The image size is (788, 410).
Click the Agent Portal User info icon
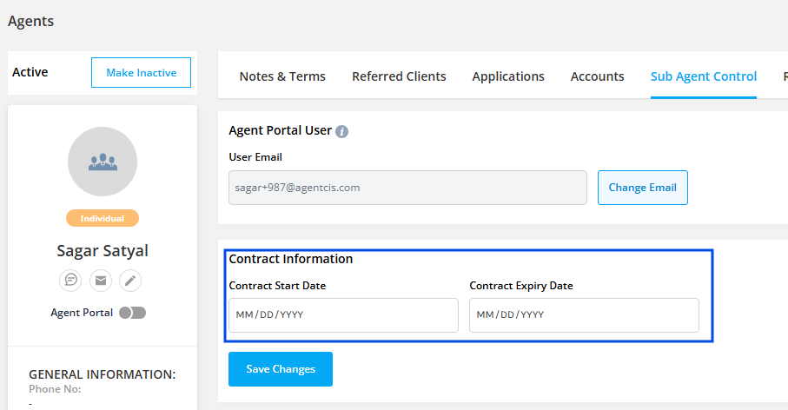pos(342,131)
